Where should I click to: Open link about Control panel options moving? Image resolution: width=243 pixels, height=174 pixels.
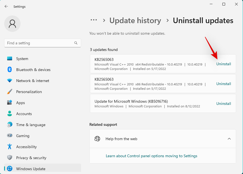click(x=151, y=156)
